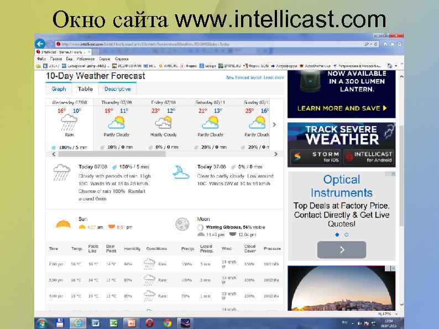Open the Tools gear icon
Screen dimensions: 439x329
(400, 44)
